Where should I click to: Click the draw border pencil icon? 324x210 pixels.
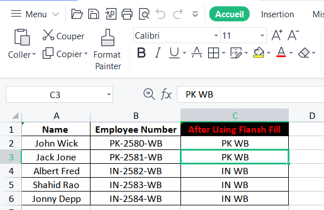point(236,53)
